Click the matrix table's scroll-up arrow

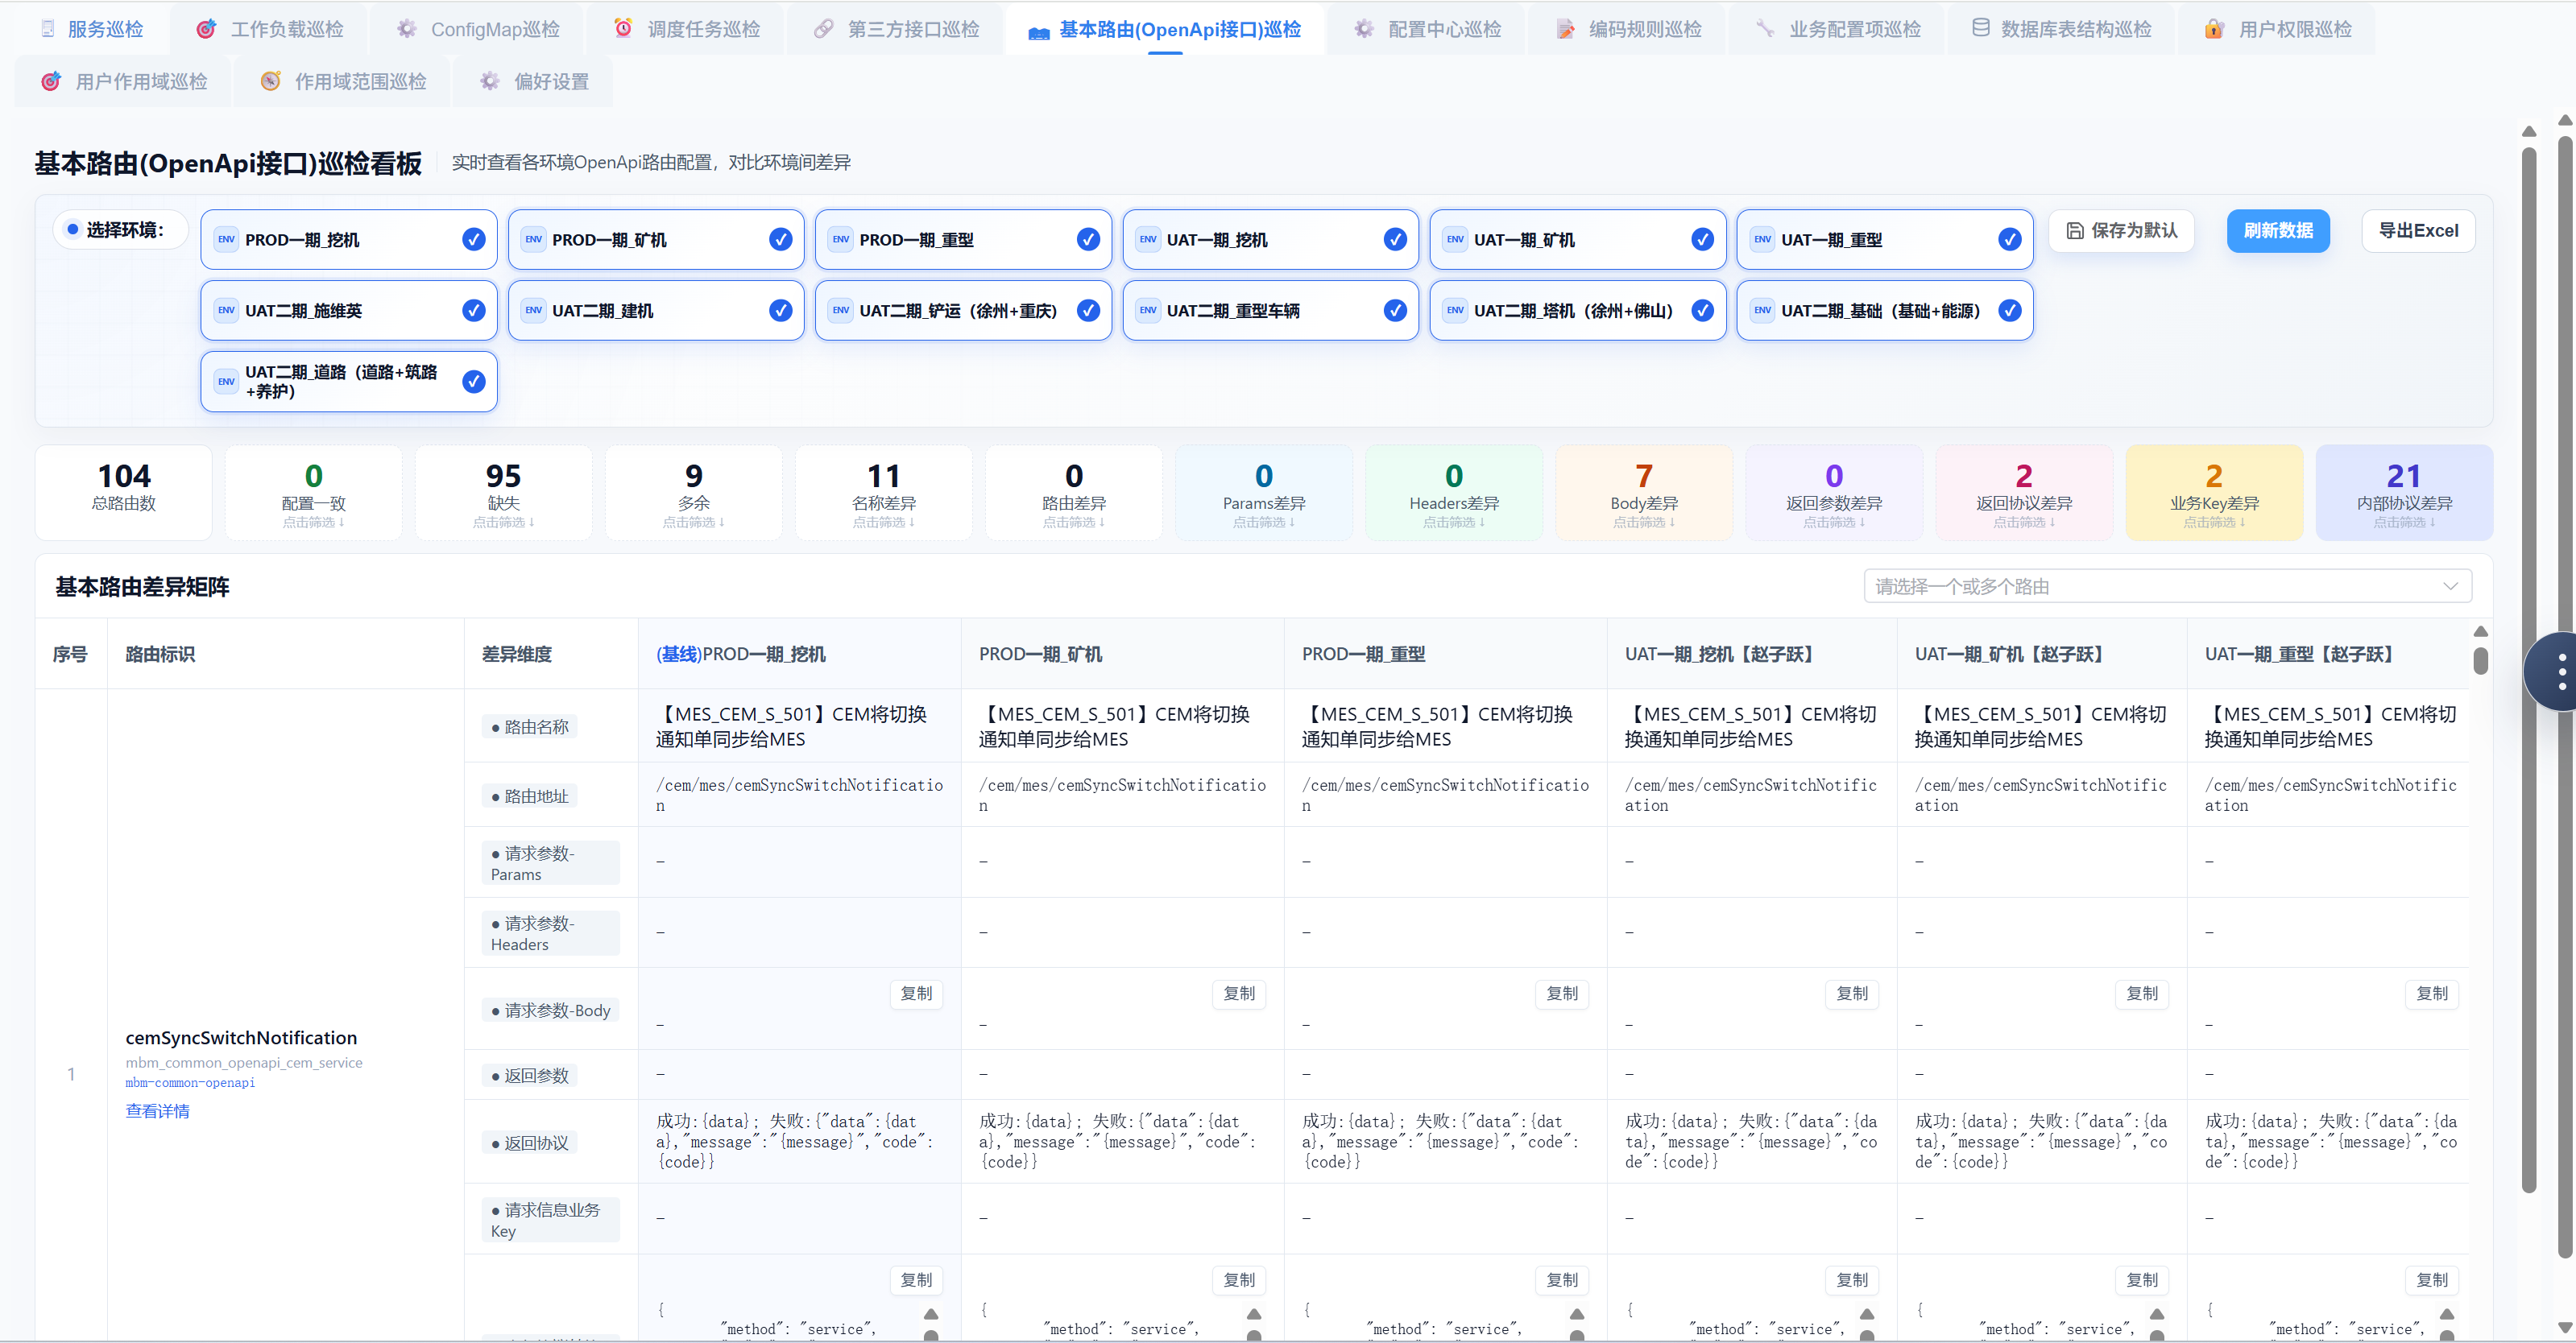[x=2481, y=631]
